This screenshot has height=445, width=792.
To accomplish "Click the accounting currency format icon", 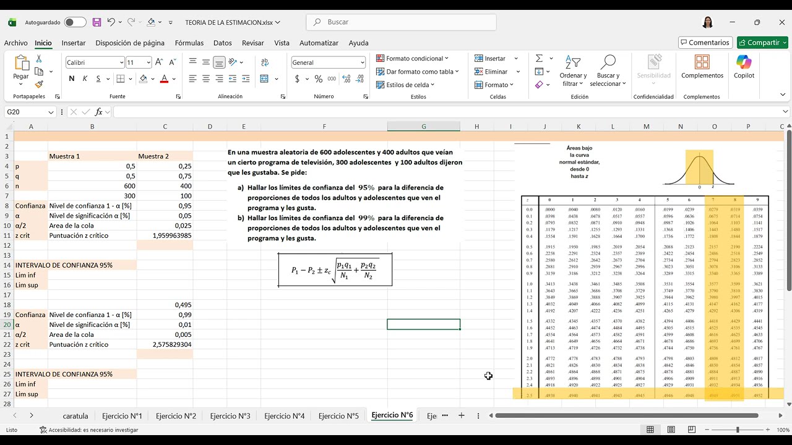I will [298, 78].
